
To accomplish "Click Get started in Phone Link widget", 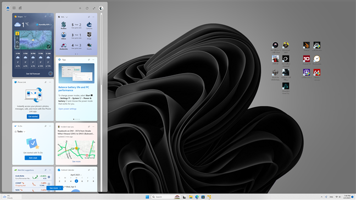I will click(33, 116).
